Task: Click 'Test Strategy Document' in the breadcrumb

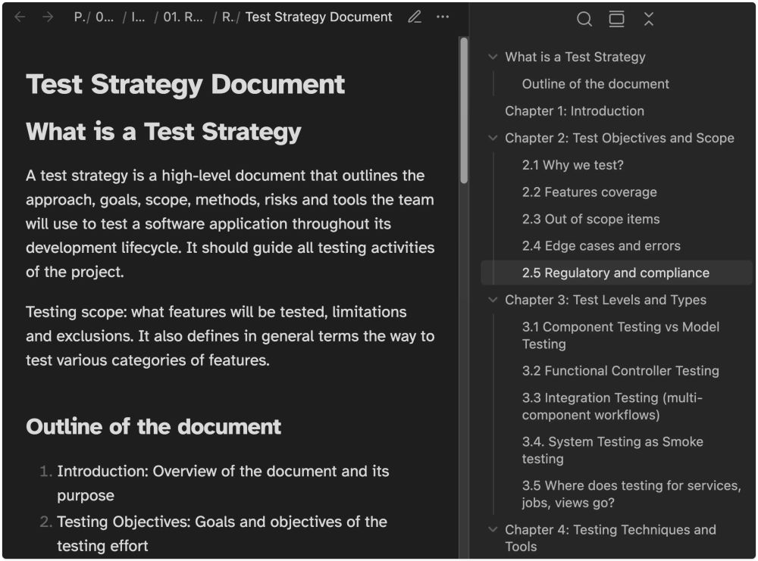Action: (x=318, y=17)
